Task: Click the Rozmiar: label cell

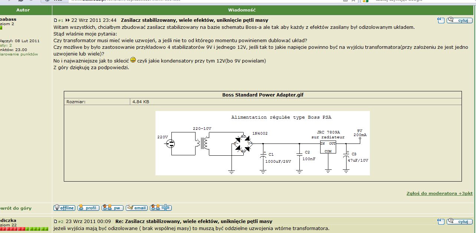Action: (97, 101)
